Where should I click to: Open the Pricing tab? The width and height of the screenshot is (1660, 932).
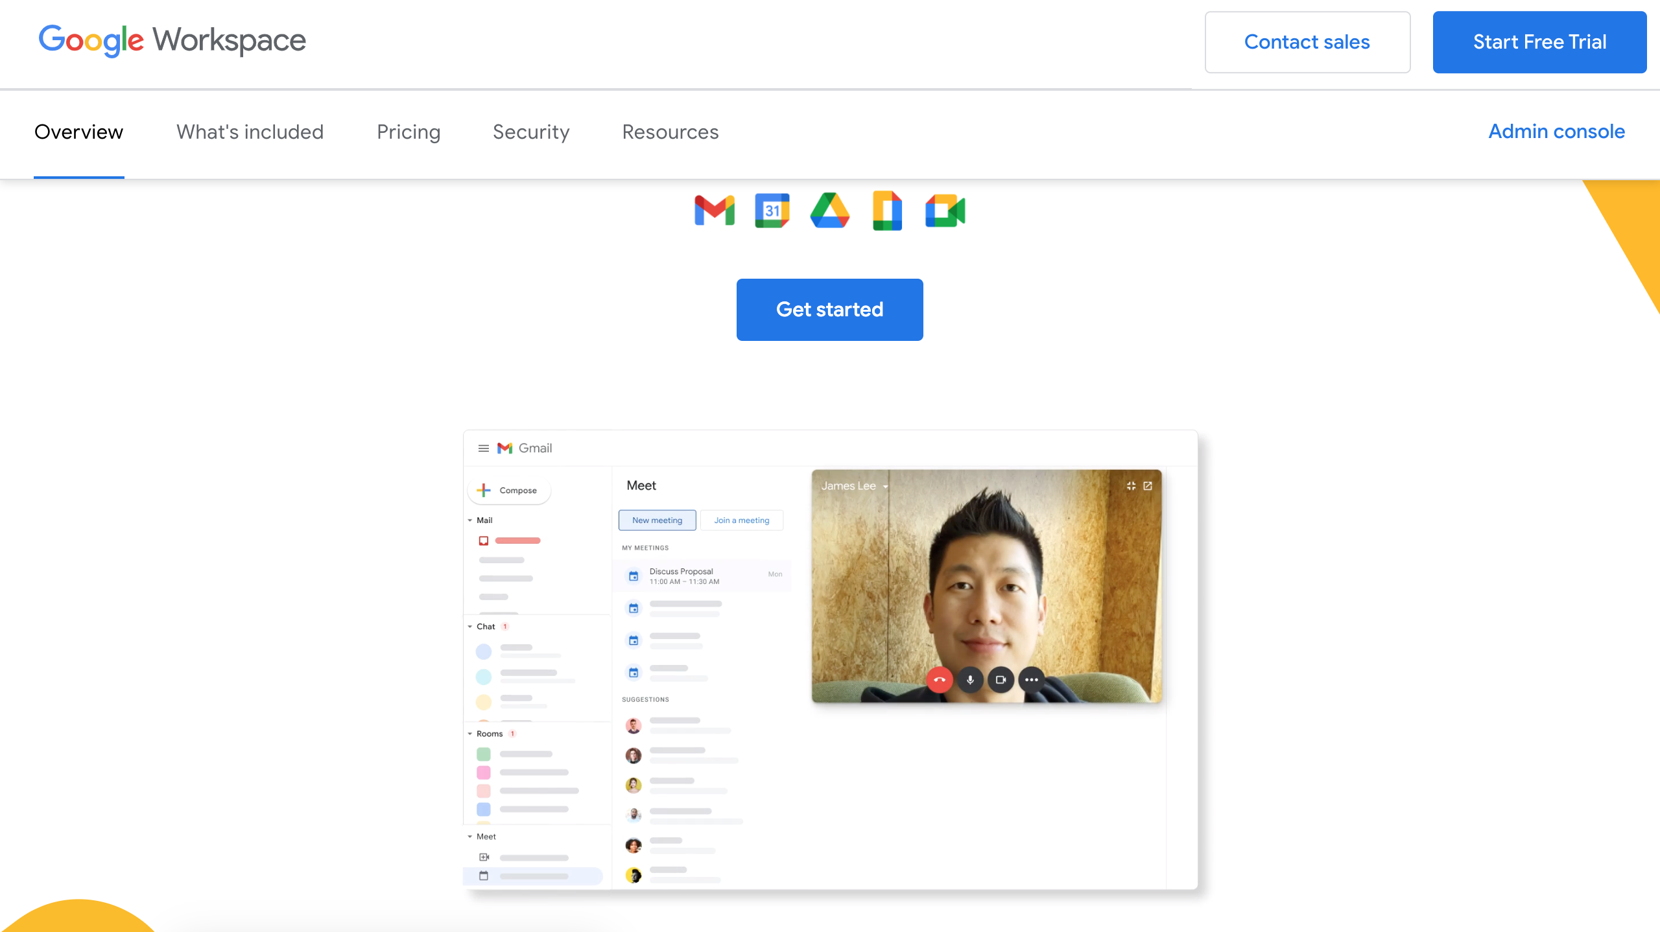point(409,132)
